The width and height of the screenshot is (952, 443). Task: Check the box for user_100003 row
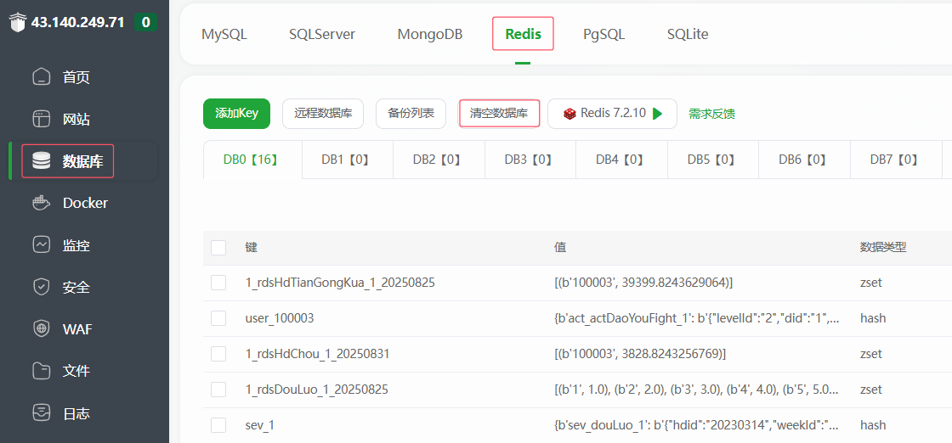coord(218,318)
